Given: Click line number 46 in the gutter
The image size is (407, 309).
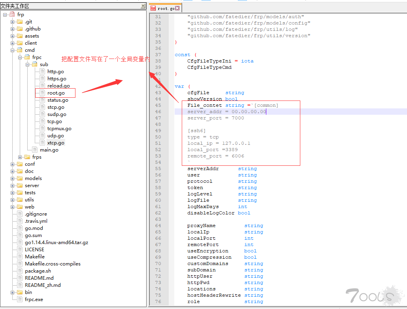Looking at the screenshot, I should (x=158, y=112).
